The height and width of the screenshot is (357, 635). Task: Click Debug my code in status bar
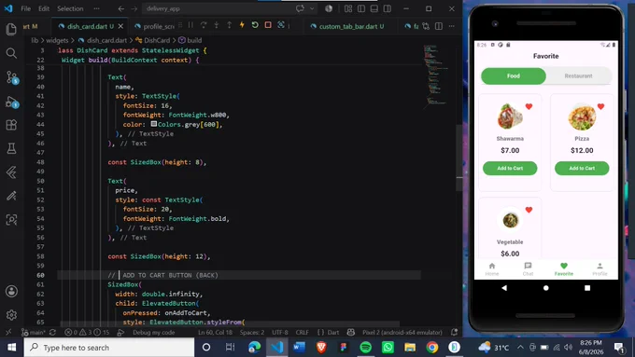tap(153, 333)
